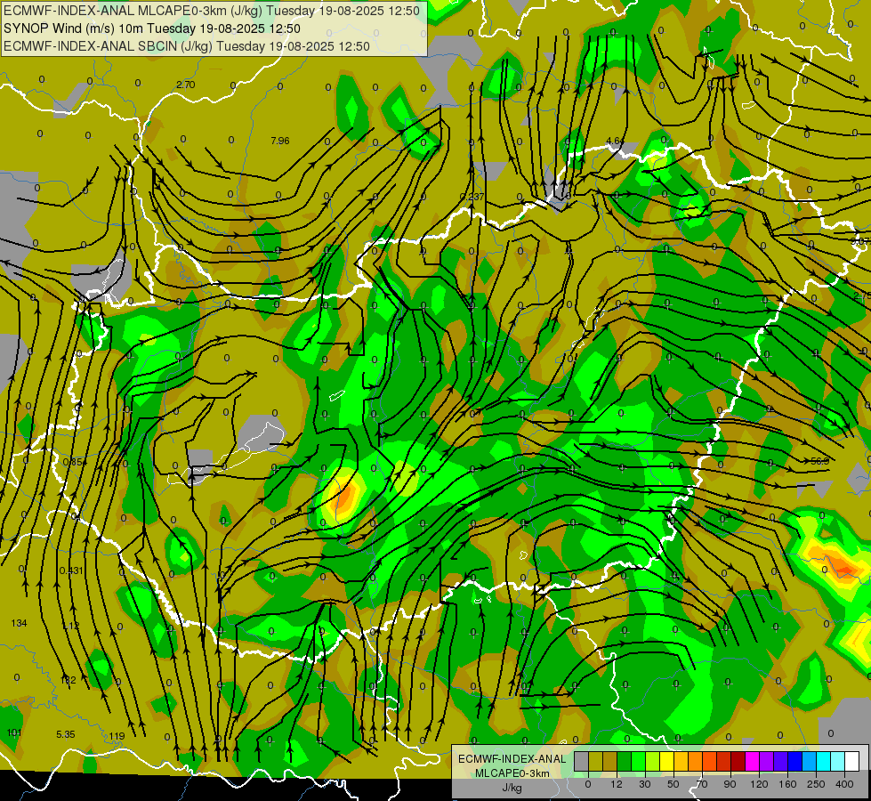The image size is (871, 801).
Task: Click the legend tick label 400
Action: pos(844,784)
